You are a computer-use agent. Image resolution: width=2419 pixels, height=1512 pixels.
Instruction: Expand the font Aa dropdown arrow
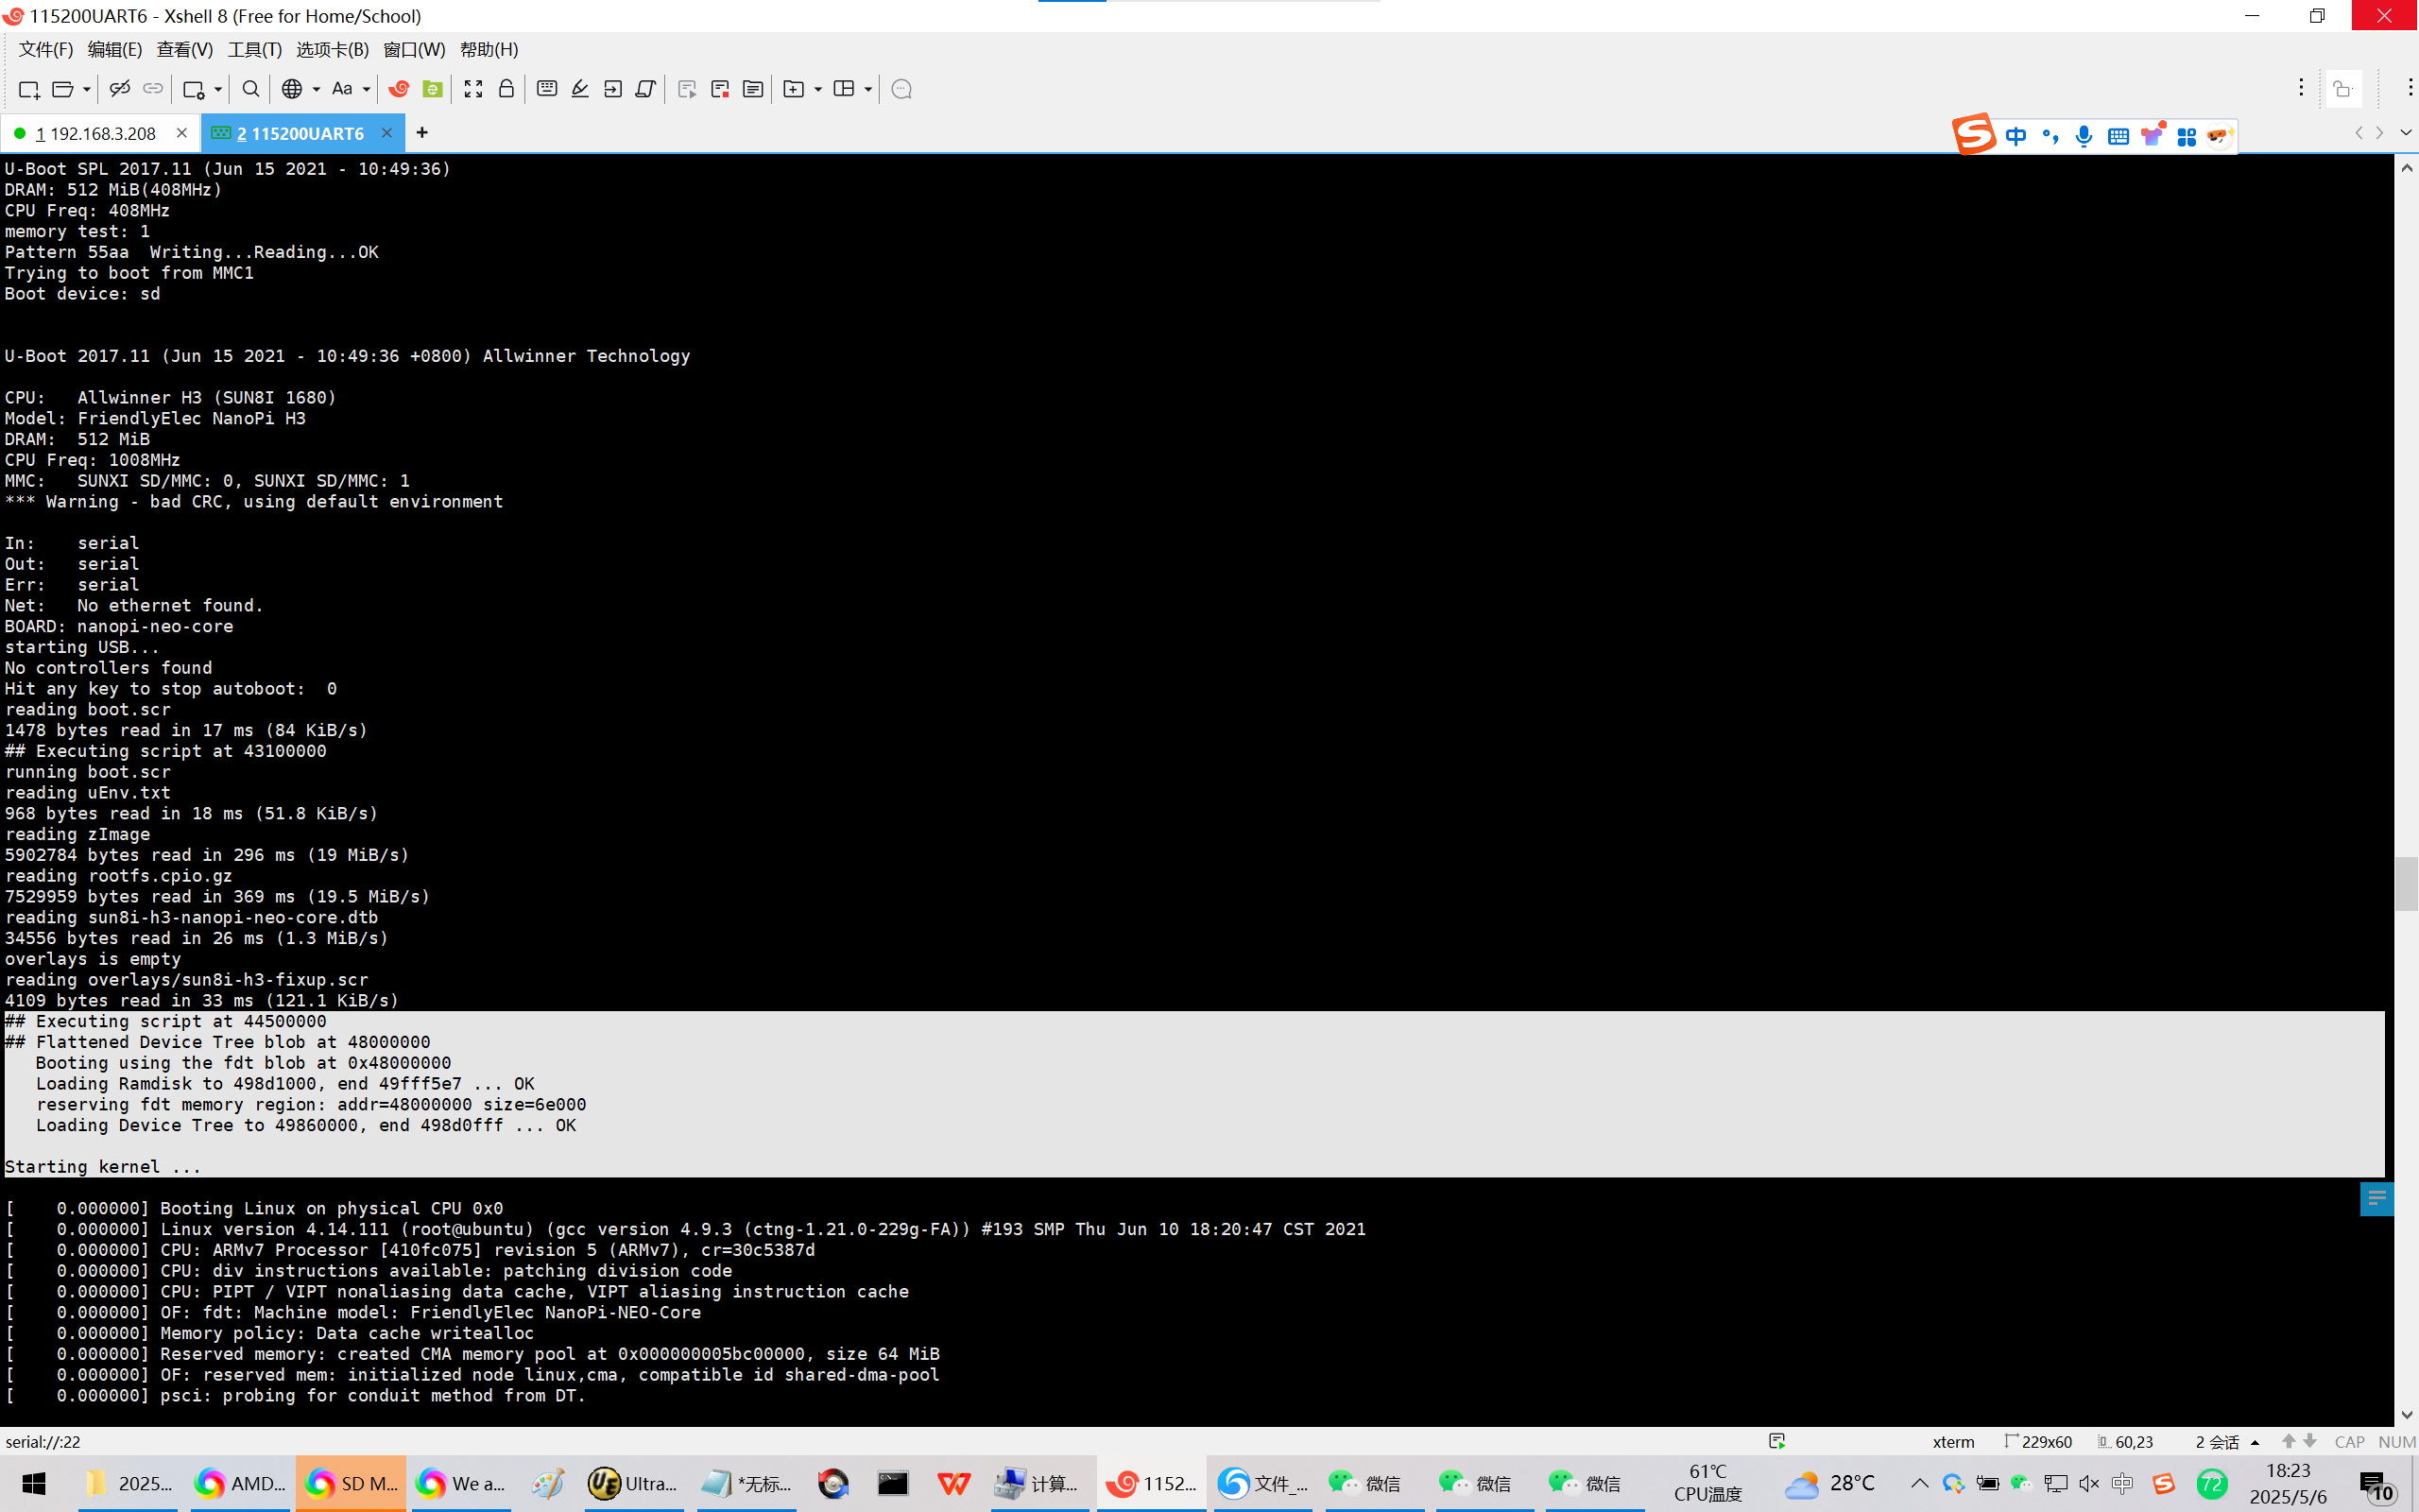click(367, 90)
